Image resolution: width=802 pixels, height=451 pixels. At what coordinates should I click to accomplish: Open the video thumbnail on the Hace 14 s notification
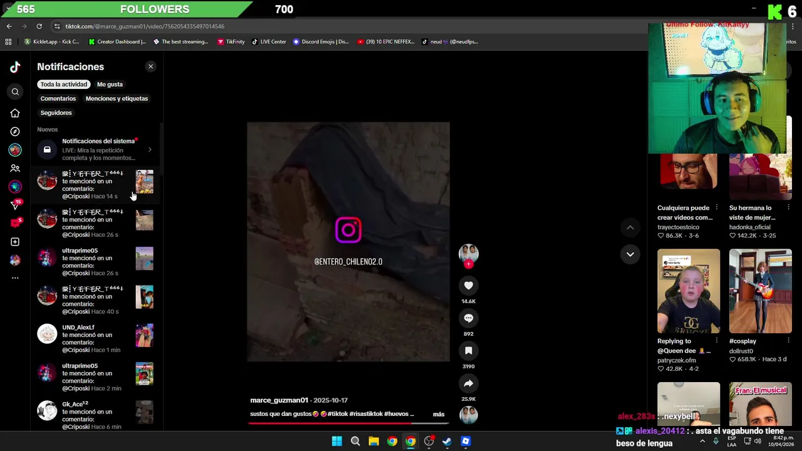[x=144, y=182]
